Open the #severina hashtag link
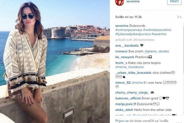 (159, 34)
